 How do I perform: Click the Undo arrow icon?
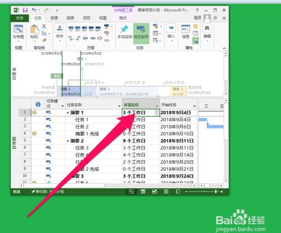pos(34,10)
